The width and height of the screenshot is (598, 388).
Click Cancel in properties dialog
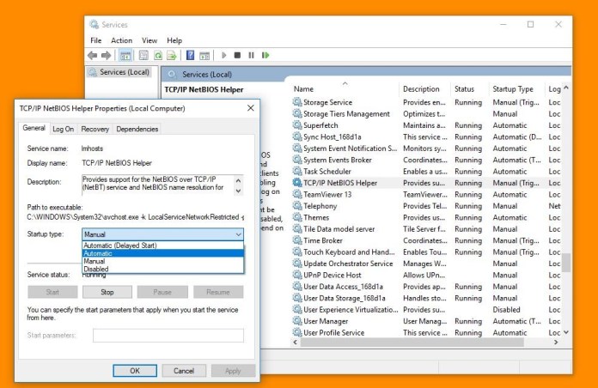[184, 371]
